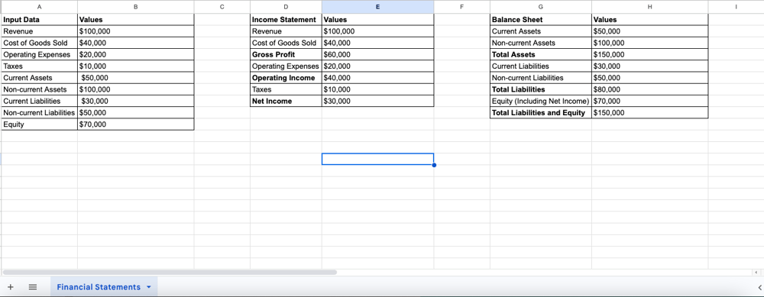Screen dimensions: 764x297
Task: Select the "$80,000" Total Liabilities value
Action: click(650, 89)
